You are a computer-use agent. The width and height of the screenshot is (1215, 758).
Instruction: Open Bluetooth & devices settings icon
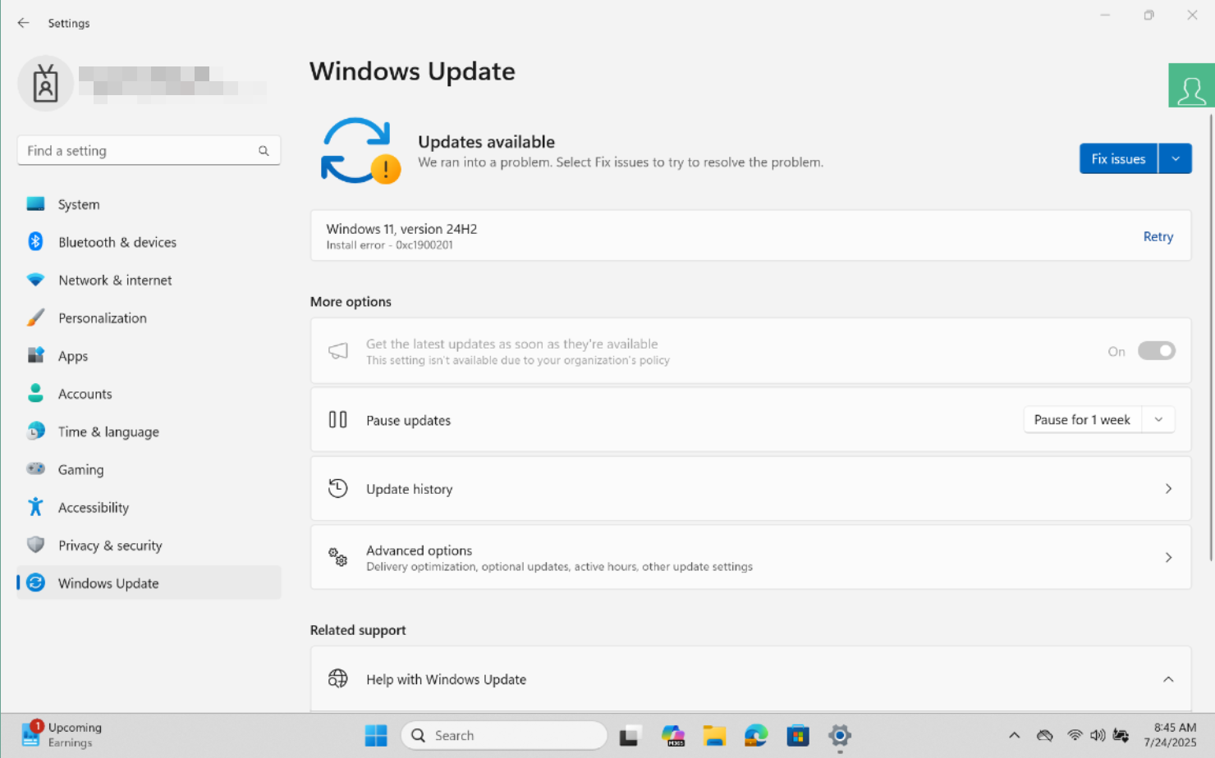(35, 242)
